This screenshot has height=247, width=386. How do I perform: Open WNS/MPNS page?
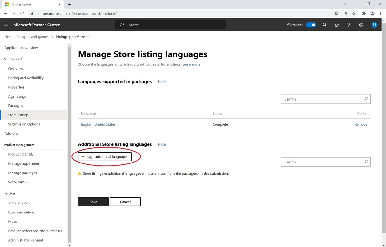[x=18, y=182]
